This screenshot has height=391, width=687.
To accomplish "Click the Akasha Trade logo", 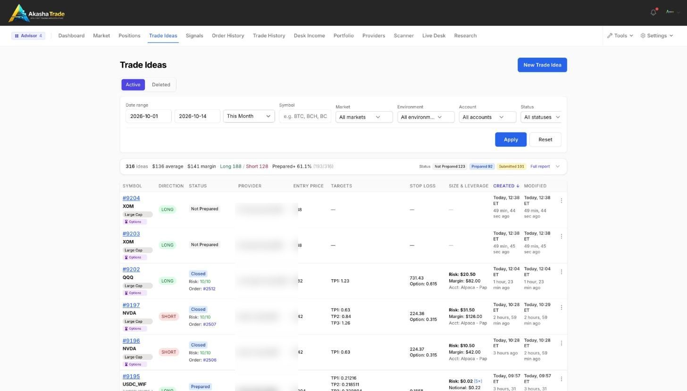I will click(x=37, y=13).
